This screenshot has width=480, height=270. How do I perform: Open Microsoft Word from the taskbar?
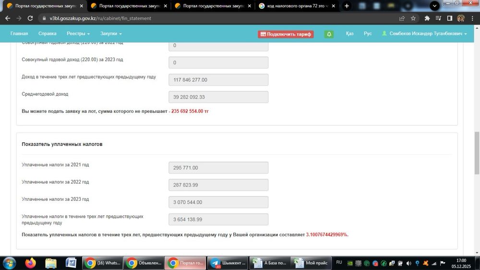[71, 263]
